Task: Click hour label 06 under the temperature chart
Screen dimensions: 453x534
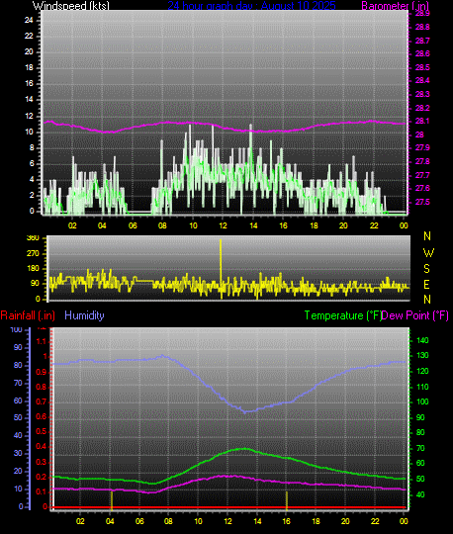Action: 139,521
